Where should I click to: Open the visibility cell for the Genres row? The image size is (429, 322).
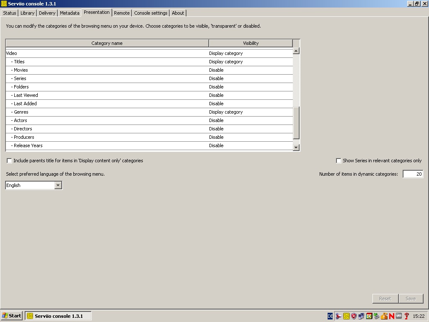[x=250, y=112]
